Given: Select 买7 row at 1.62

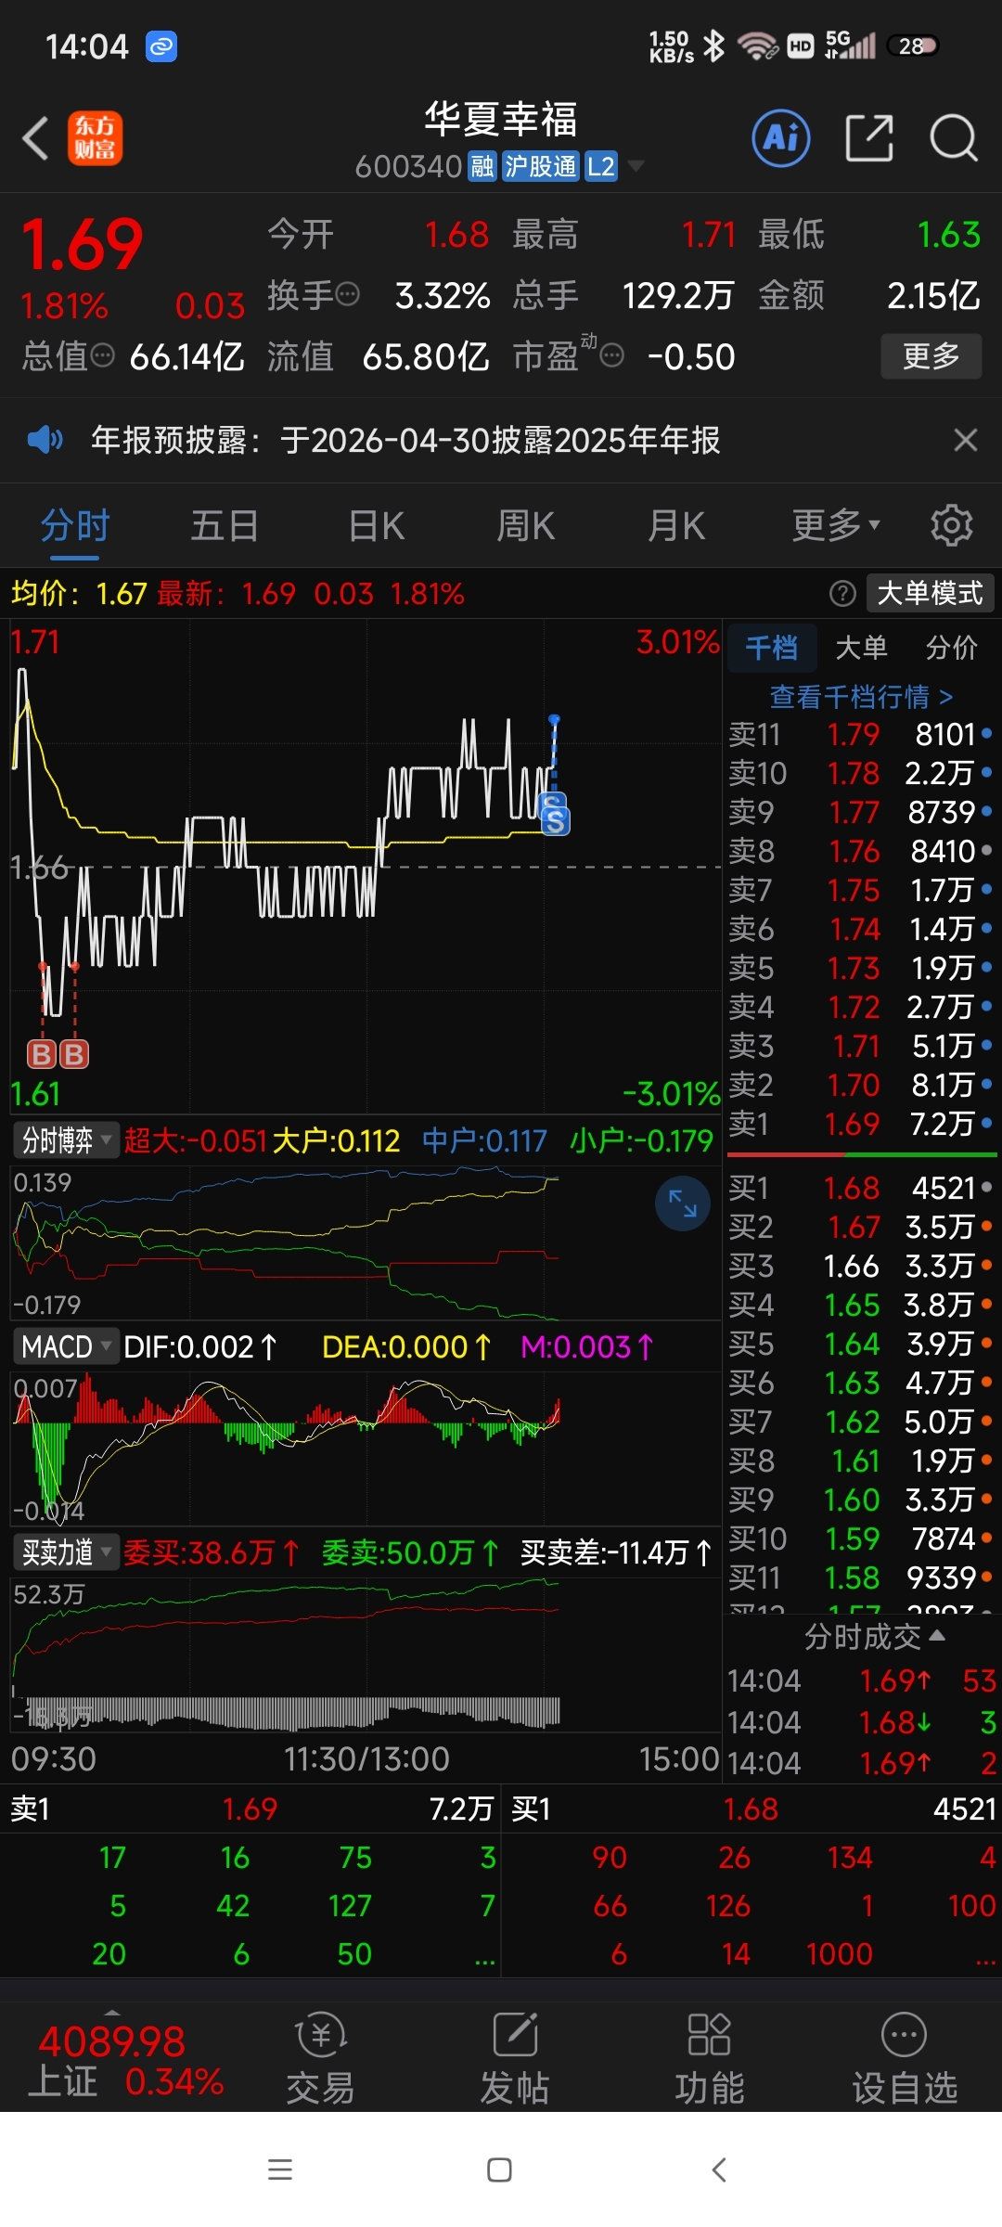Looking at the screenshot, I should [860, 1422].
